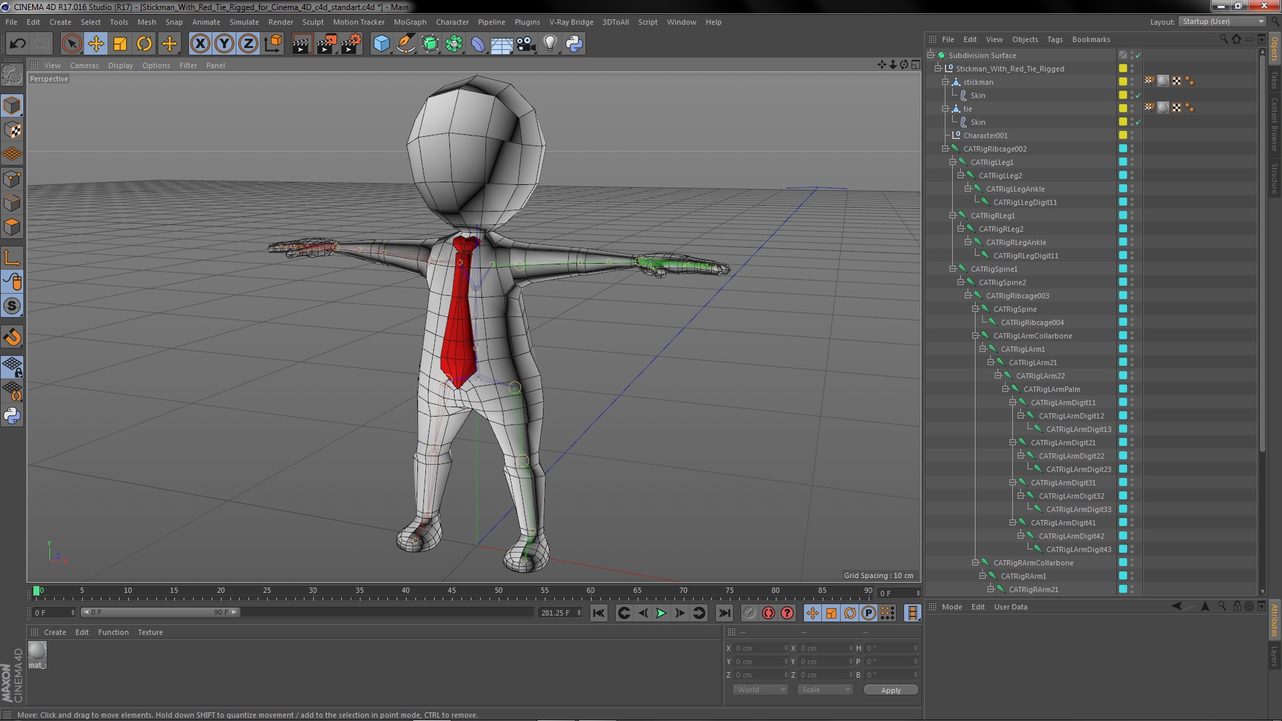The image size is (1282, 721).
Task: Select the mat_ material thumbnail
Action: [x=37, y=651]
